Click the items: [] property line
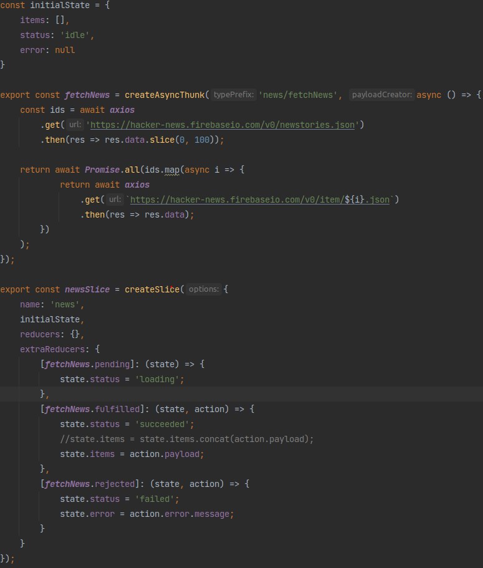Screen dimensions: 483x568 [x=44, y=21]
